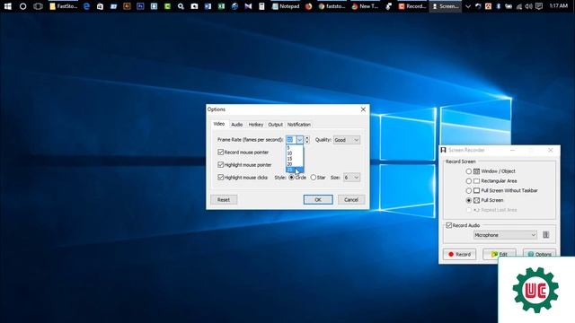Click the Cortana circle icon in taskbar
575x323 pixels.
pyautogui.click(x=22, y=6)
